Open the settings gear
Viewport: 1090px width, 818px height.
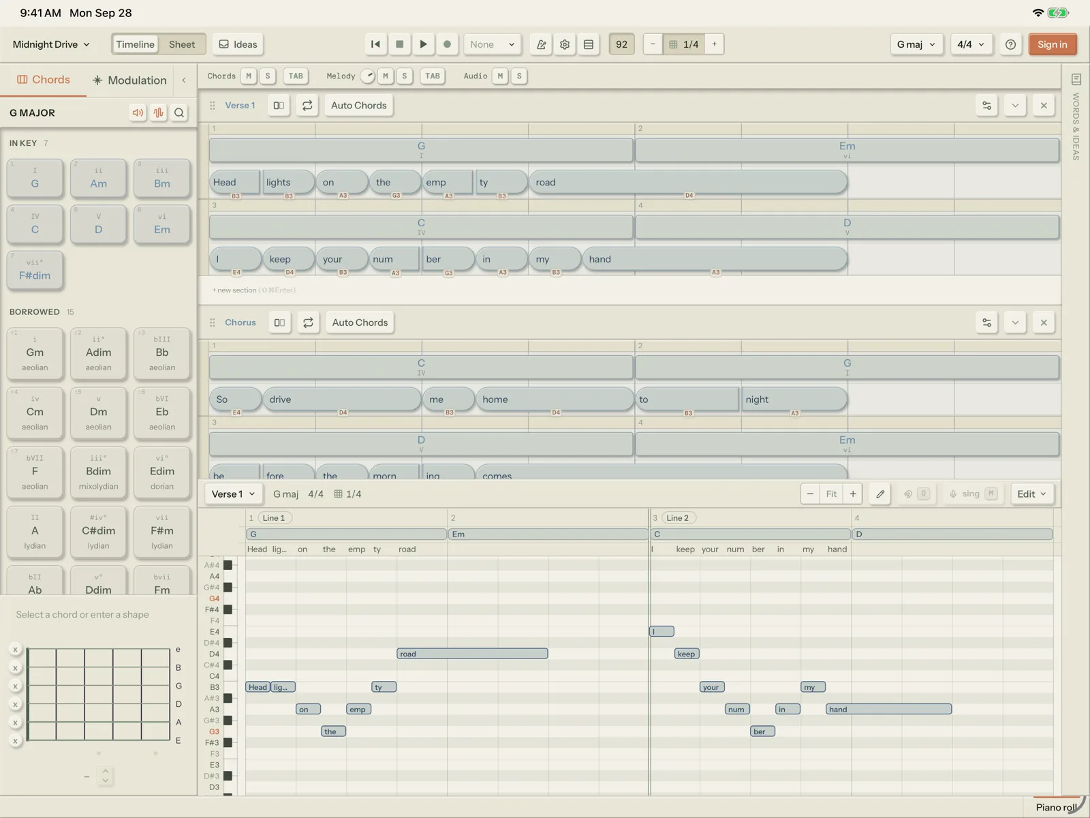tap(565, 44)
